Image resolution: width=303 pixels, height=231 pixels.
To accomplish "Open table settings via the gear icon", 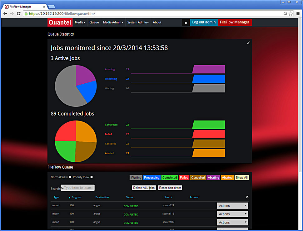I will coord(247,197).
